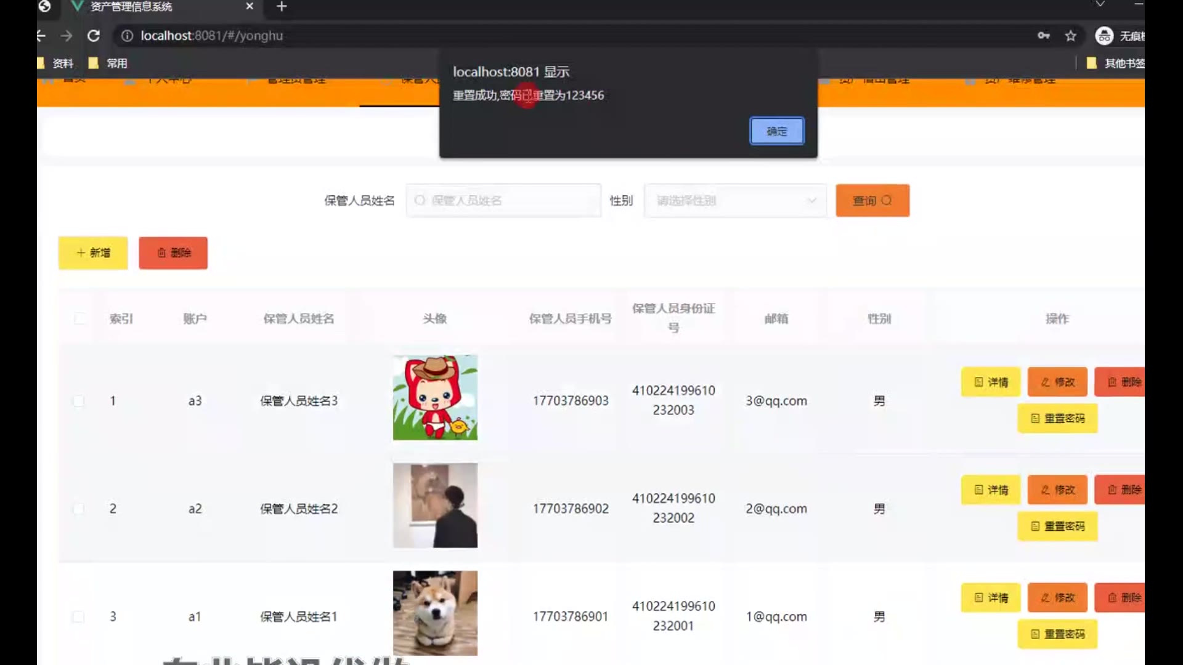This screenshot has height=665, width=1183.
Task: Open the 其他书签 folder
Action: coord(1115,63)
